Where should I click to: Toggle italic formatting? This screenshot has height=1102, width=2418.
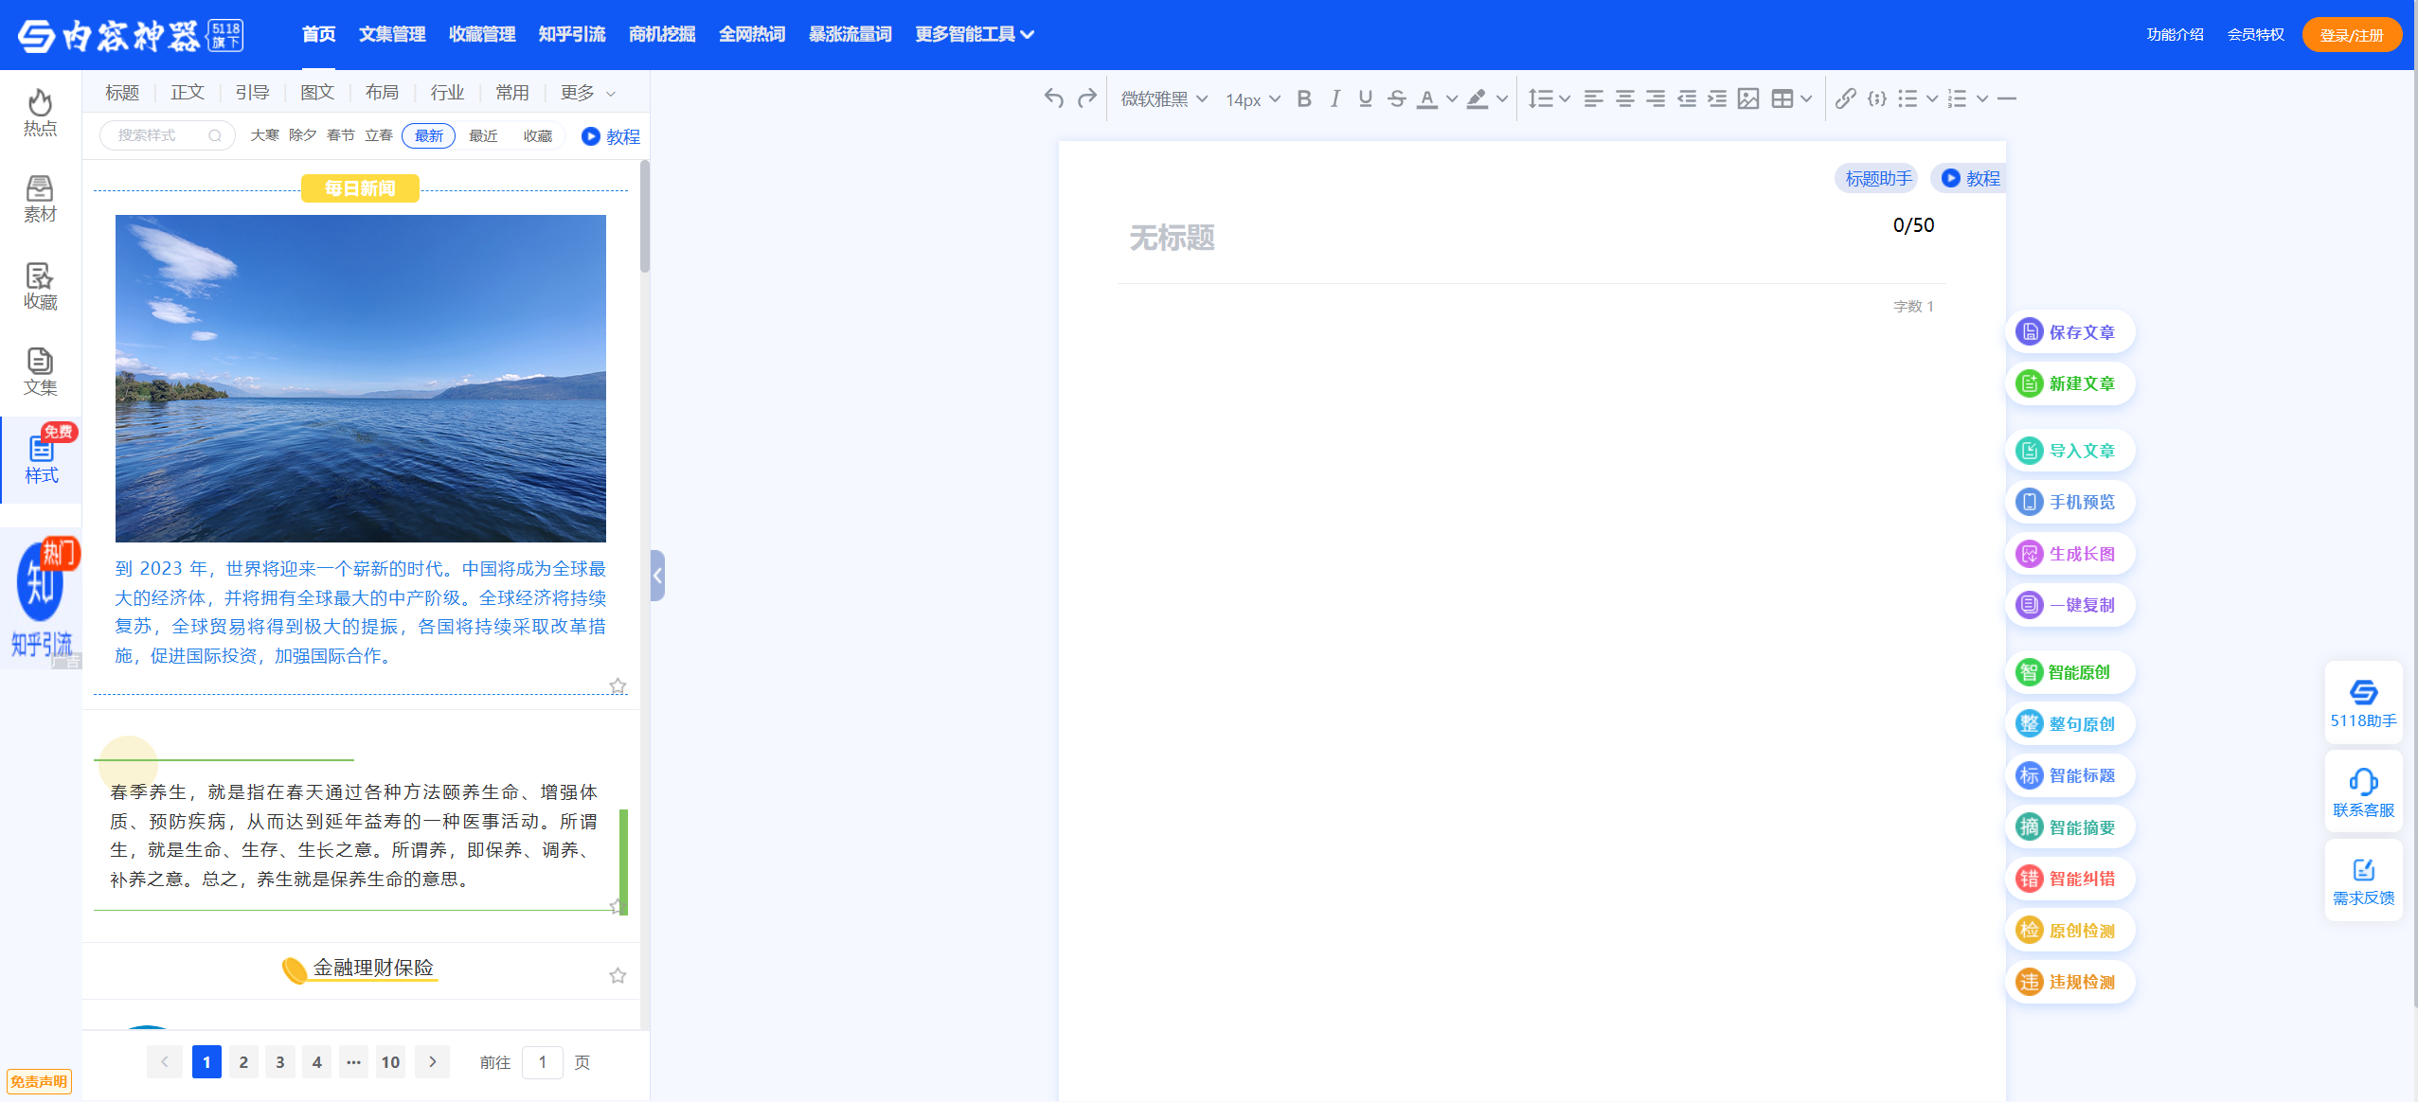click(x=1334, y=98)
